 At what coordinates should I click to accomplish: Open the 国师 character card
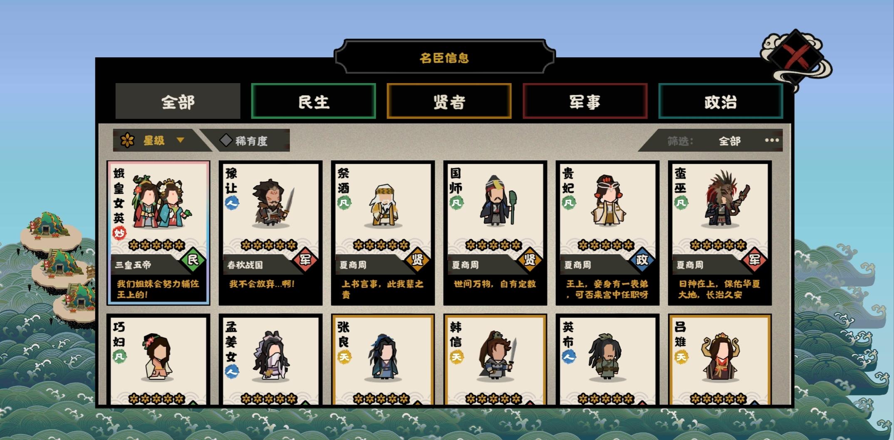click(x=495, y=233)
